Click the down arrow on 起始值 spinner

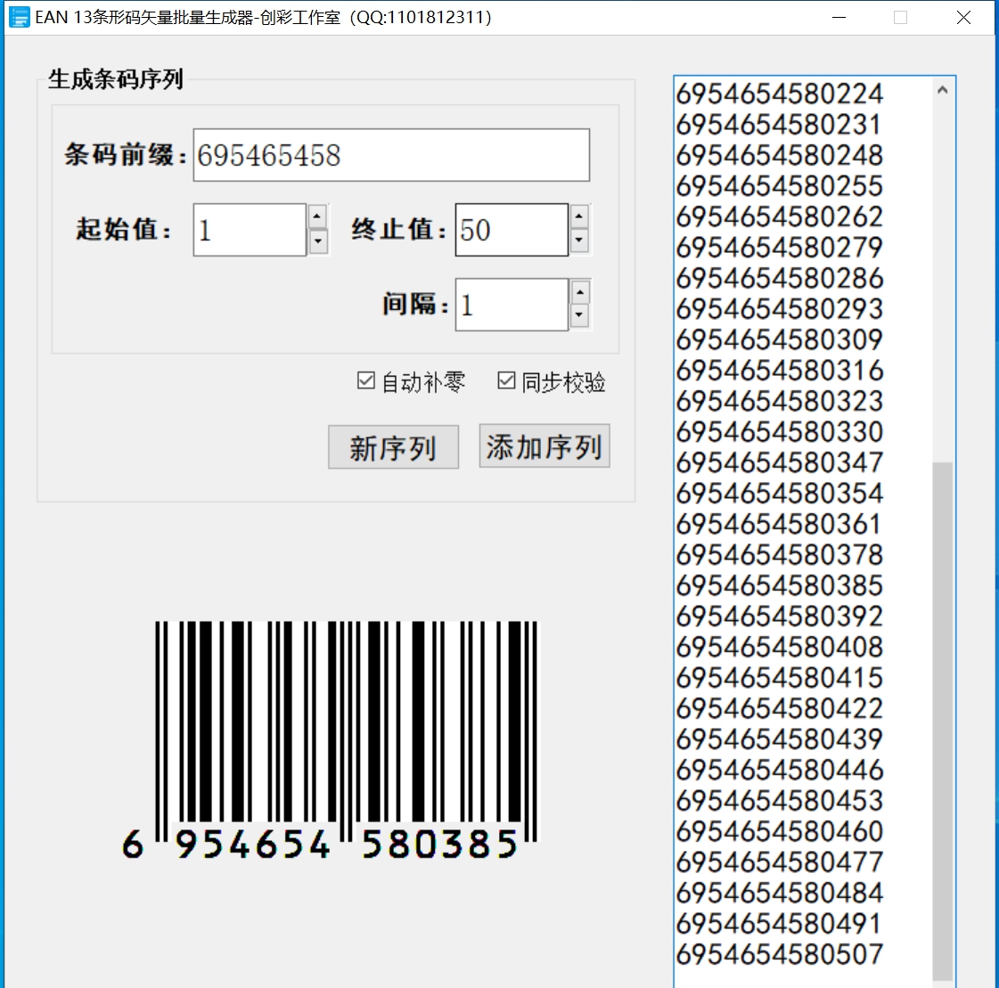coord(316,241)
